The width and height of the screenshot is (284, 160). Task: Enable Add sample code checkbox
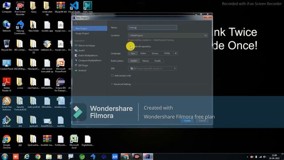point(112,76)
